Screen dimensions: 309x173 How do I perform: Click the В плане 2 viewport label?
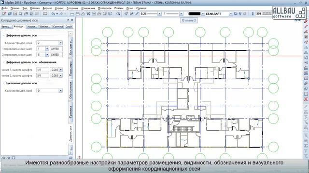pos(189,20)
